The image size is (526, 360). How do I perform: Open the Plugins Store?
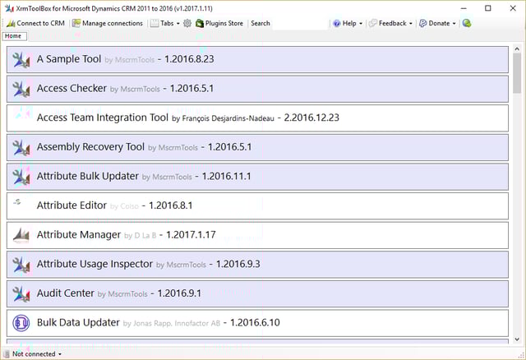[219, 23]
